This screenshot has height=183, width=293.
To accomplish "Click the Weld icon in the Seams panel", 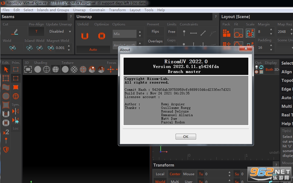I will (12, 48).
